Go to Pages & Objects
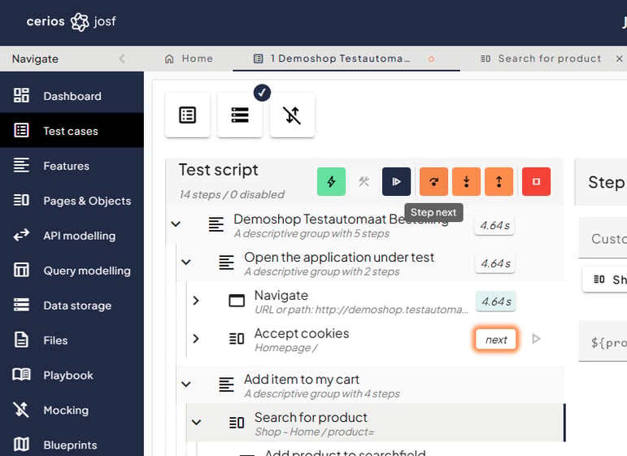 pyautogui.click(x=72, y=200)
